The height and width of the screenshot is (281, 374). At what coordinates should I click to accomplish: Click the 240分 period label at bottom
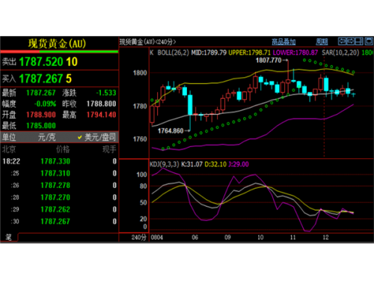(138, 238)
